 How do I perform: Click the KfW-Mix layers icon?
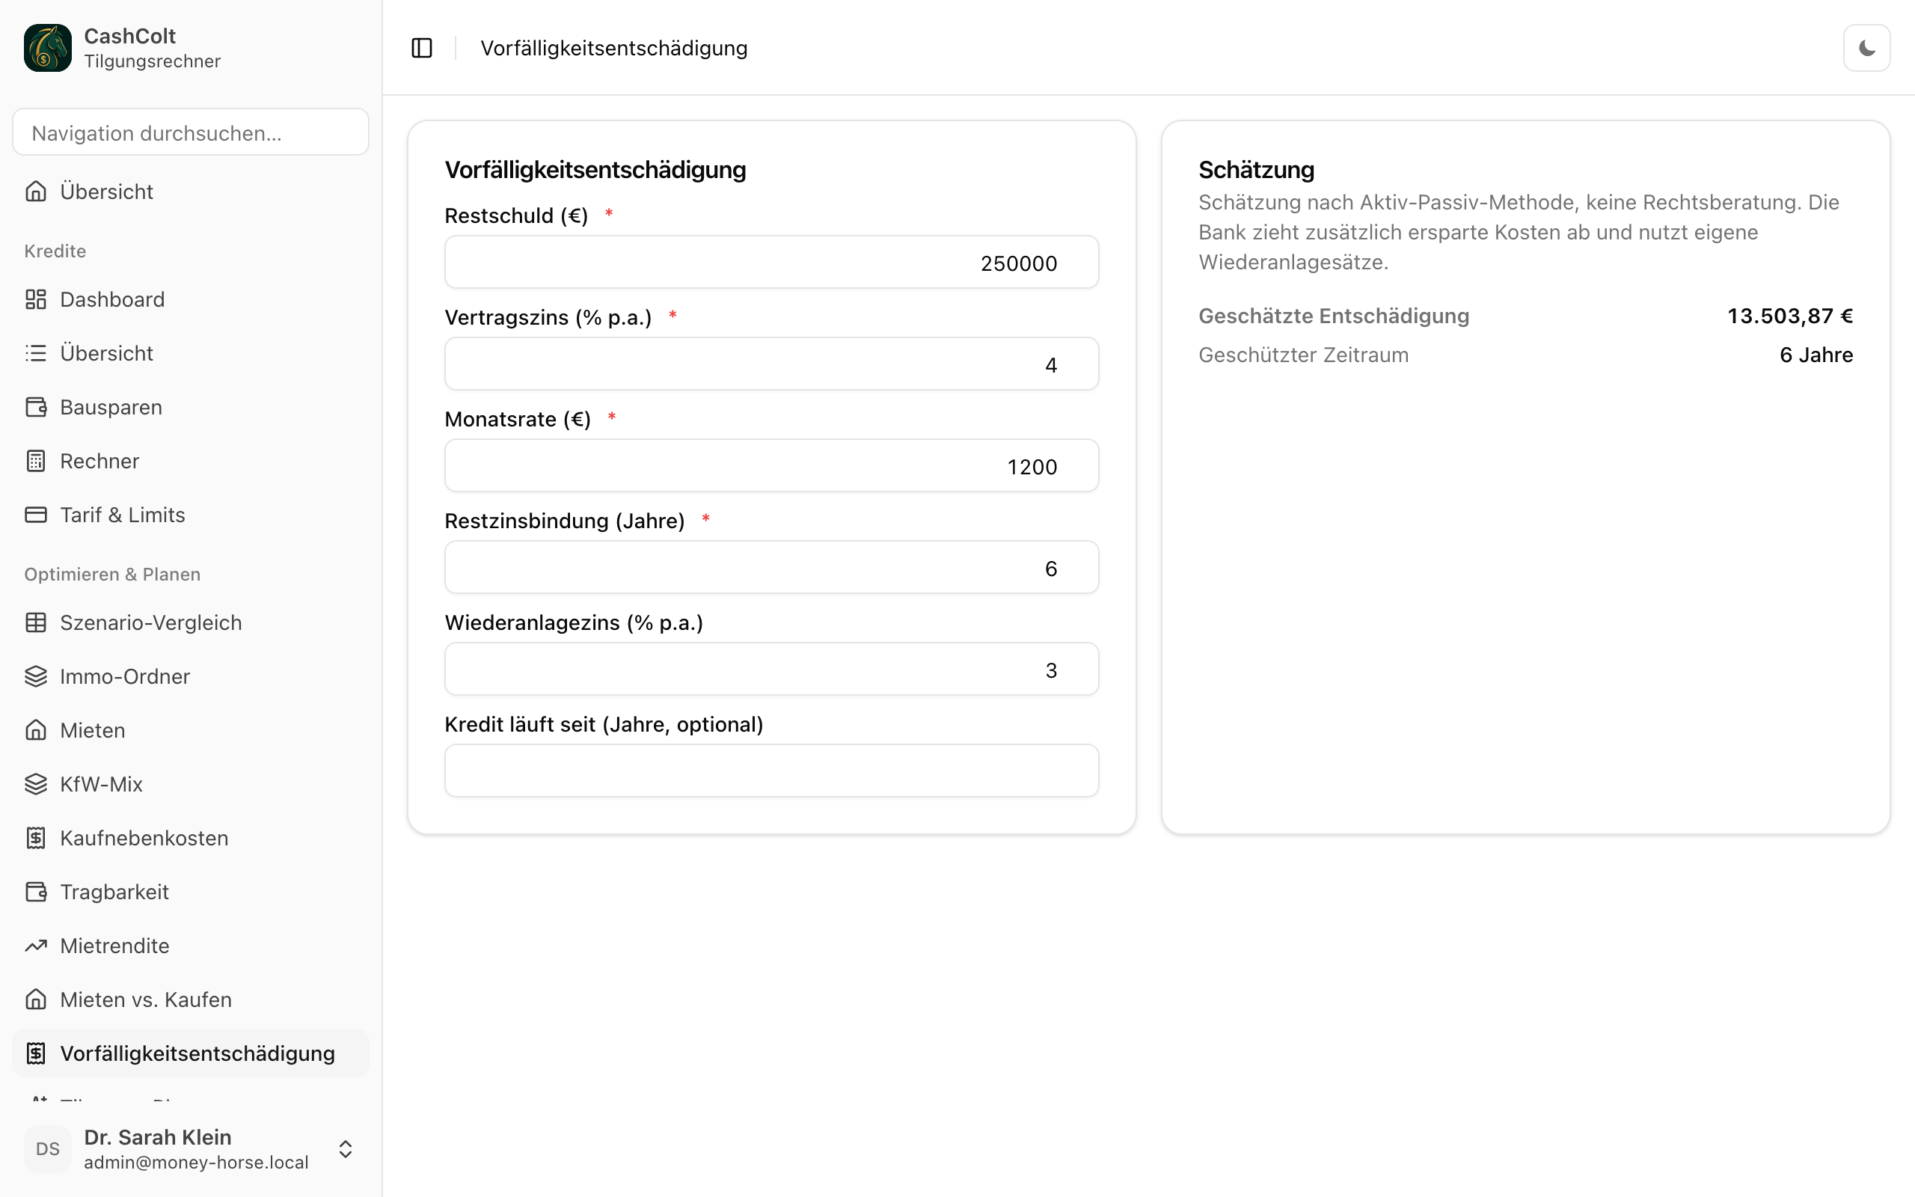pyautogui.click(x=36, y=784)
